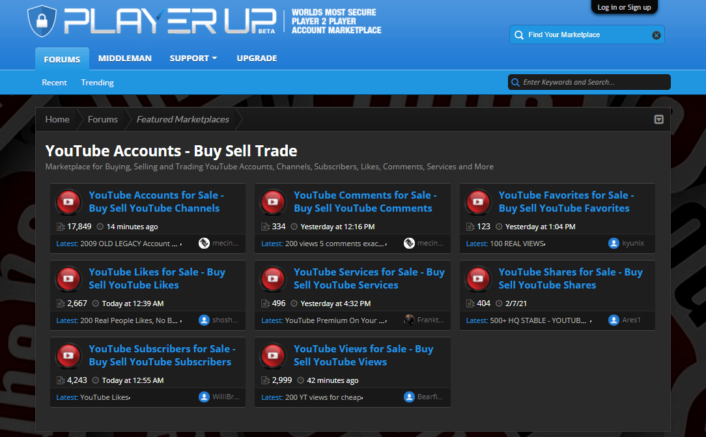
Task: Click the YouTube Subscribers for Sale icon
Action: click(x=68, y=356)
